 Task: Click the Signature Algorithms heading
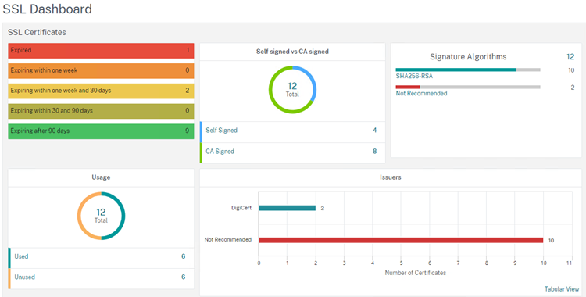[468, 57]
